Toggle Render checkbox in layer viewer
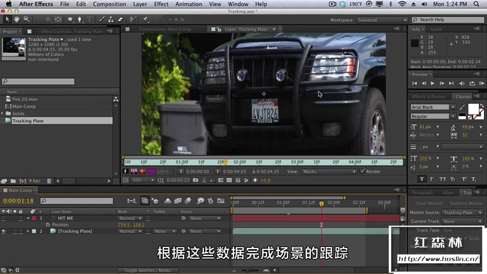This screenshot has height=274, width=487. (362, 171)
